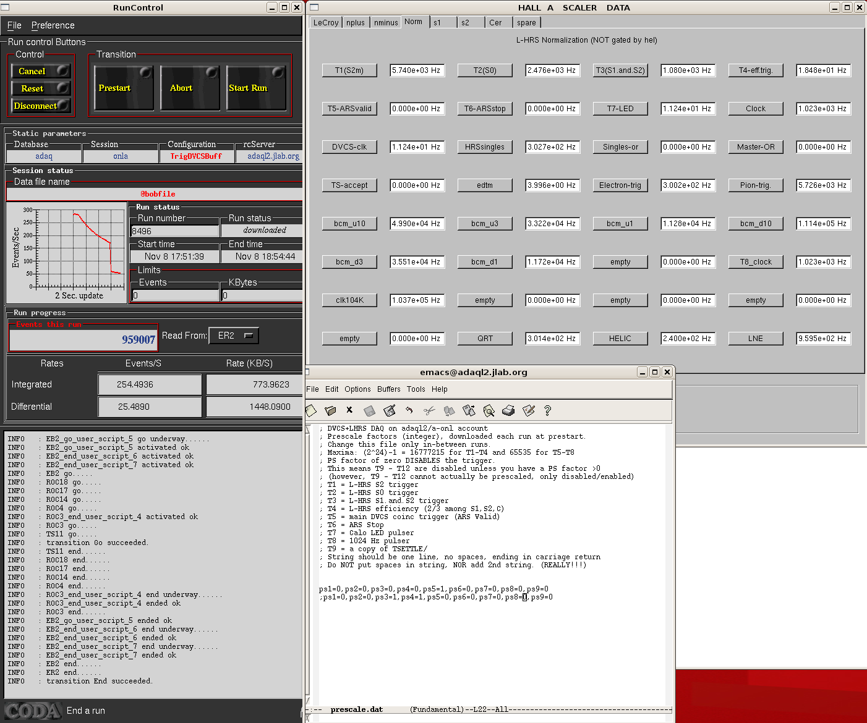Click the T3(S1.and.S2) scaler button
The image size is (867, 723).
click(620, 70)
